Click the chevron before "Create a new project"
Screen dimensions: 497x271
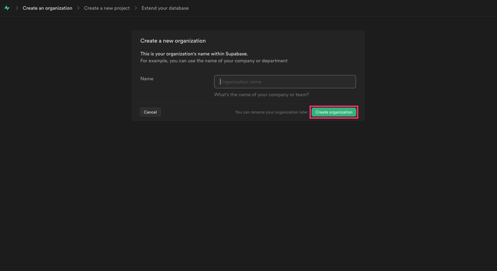(78, 8)
